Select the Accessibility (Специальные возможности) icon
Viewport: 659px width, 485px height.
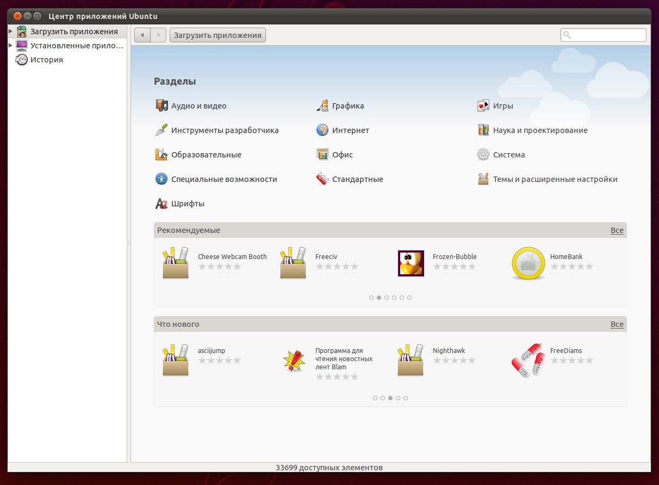pos(161,179)
